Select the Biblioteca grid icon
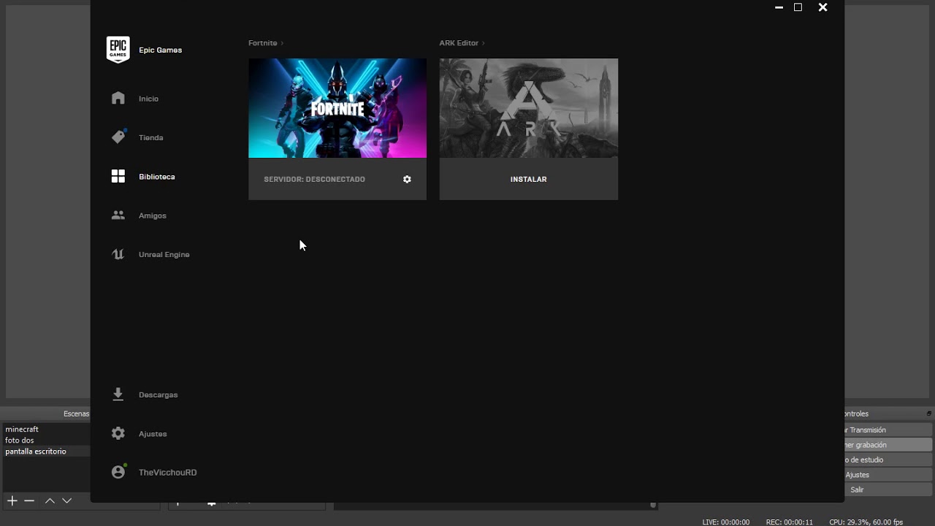This screenshot has width=935, height=526. 118,176
